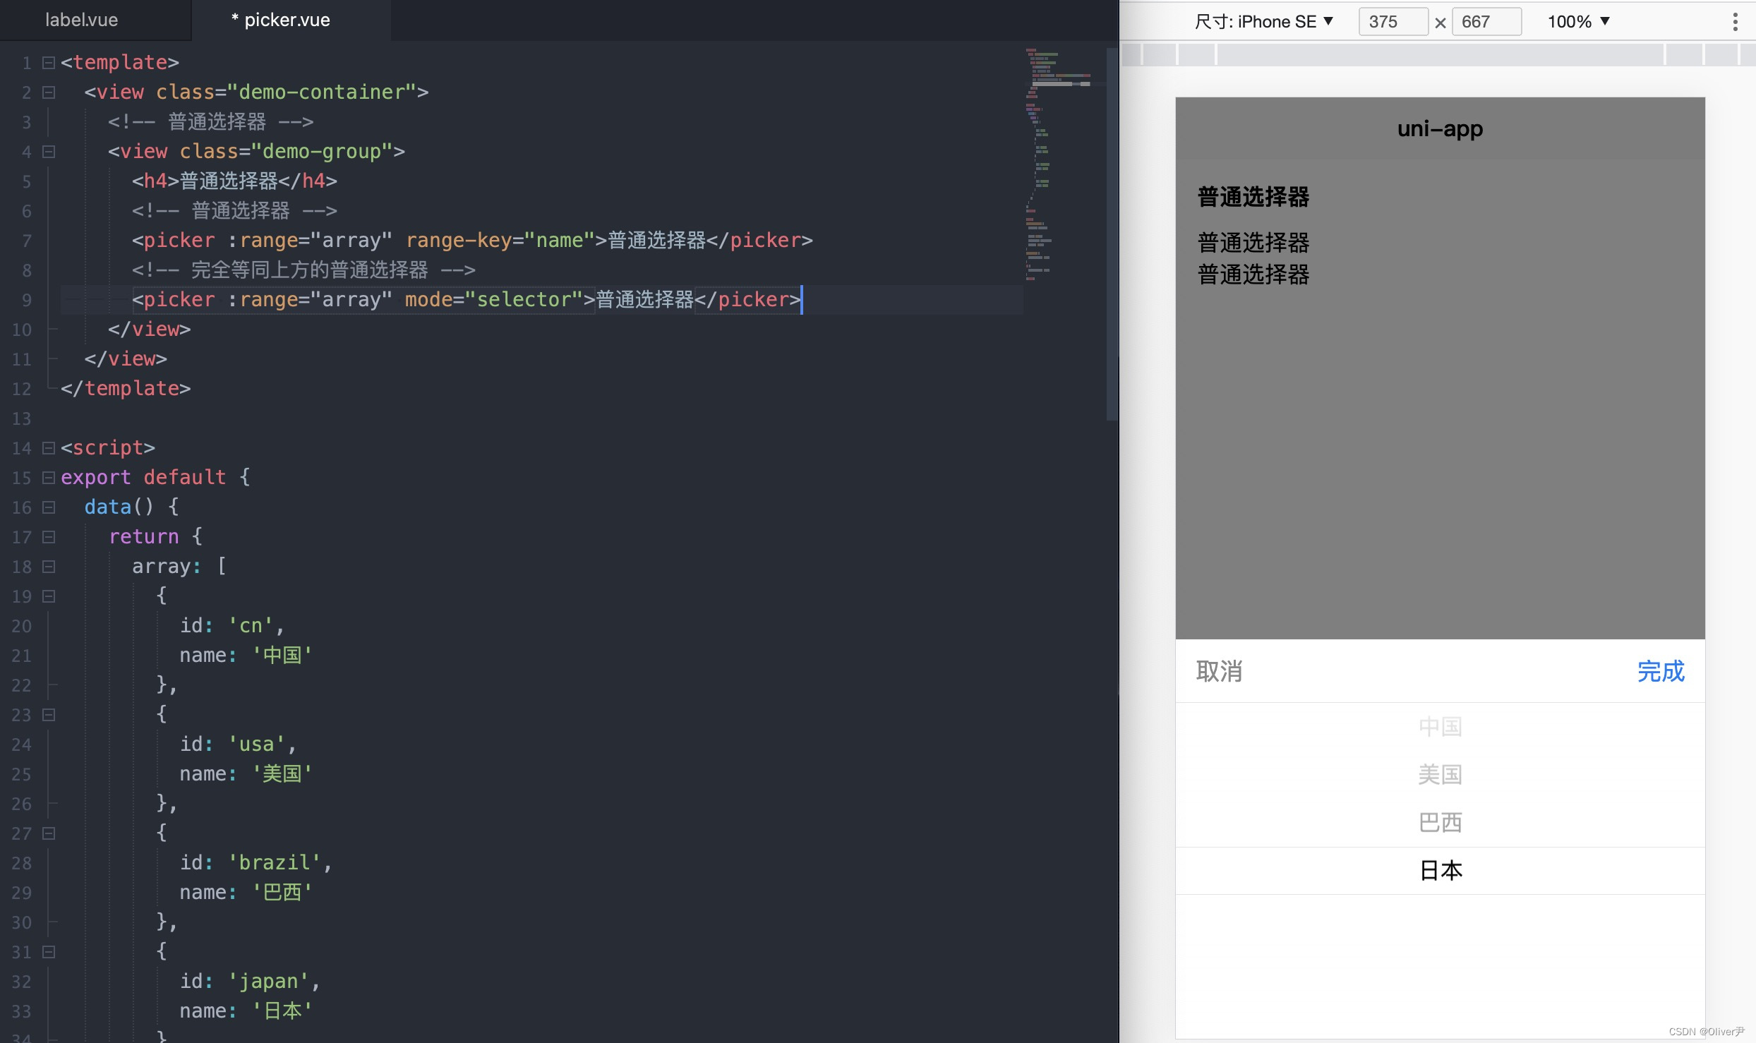Collapse the export default block on line 15
Image resolution: width=1756 pixels, height=1043 pixels.
pyautogui.click(x=47, y=477)
